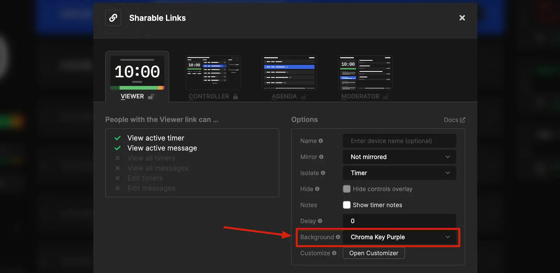Screen dimensions: 560x273
Task: Click the unlocked padlock icon next to Viewer
Action: click(x=151, y=96)
